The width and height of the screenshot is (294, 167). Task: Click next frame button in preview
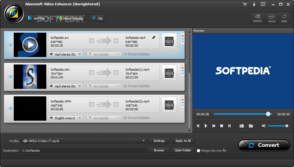click(x=229, y=126)
